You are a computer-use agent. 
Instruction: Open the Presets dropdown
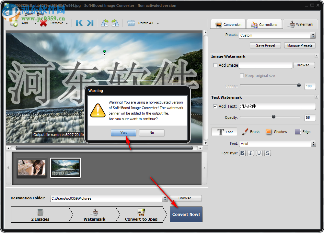pos(313,35)
